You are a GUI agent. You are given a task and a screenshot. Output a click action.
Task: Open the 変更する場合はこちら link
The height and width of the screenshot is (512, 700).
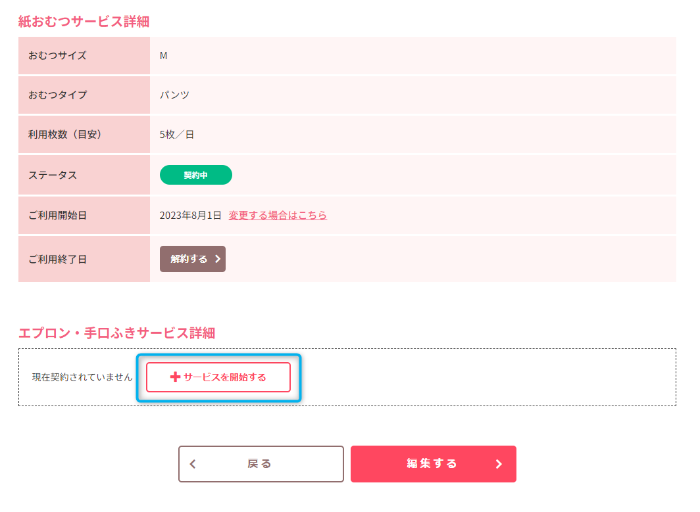tap(278, 215)
